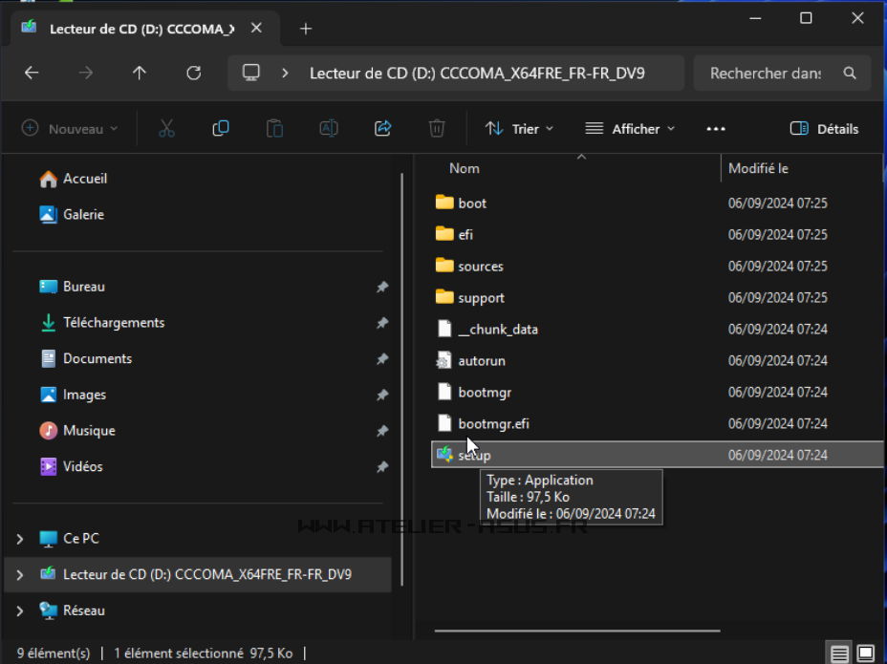Unpin Bureau using its pin icon

382,287
